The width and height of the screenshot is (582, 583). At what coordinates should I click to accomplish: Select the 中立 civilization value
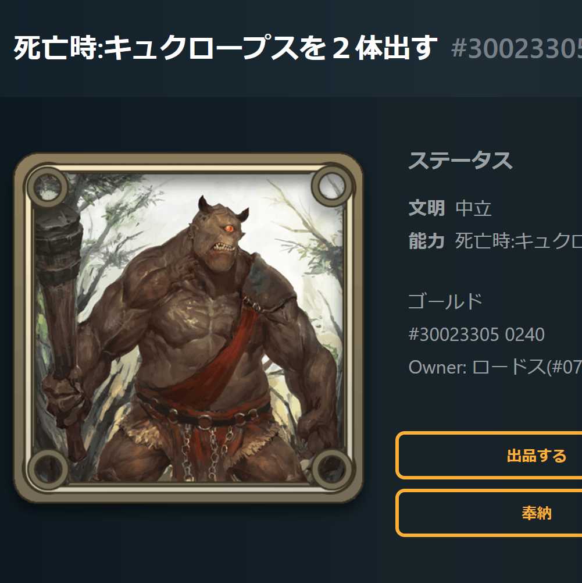(x=473, y=208)
